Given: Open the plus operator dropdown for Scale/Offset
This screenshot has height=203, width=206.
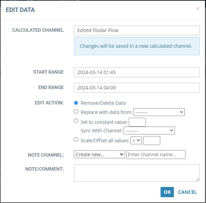Looking at the screenshot, I should click(136, 141).
